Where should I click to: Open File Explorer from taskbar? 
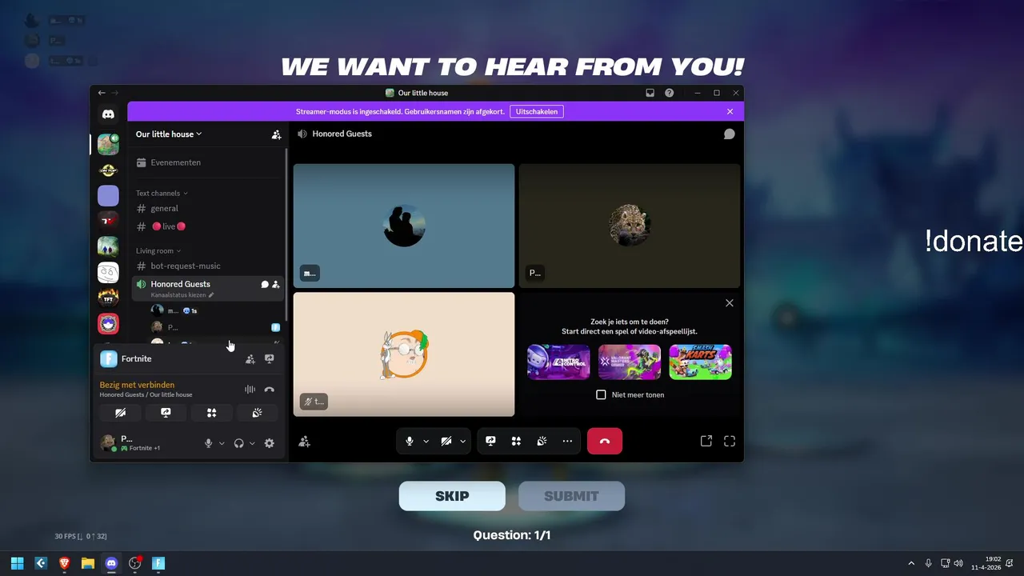pos(88,563)
